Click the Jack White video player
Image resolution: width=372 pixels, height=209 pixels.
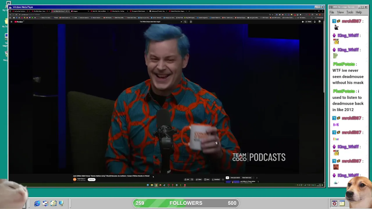pyautogui.click(x=166, y=99)
